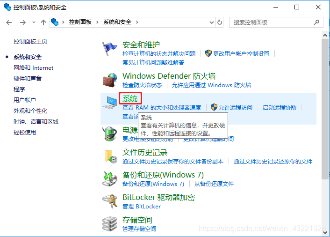Click the 搜索控制面板 search field
Screen dimensions: 330x237
pos(276,22)
